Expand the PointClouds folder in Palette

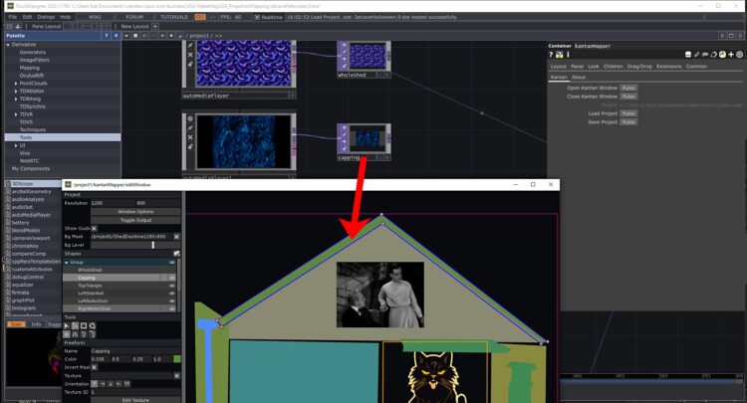16,84
